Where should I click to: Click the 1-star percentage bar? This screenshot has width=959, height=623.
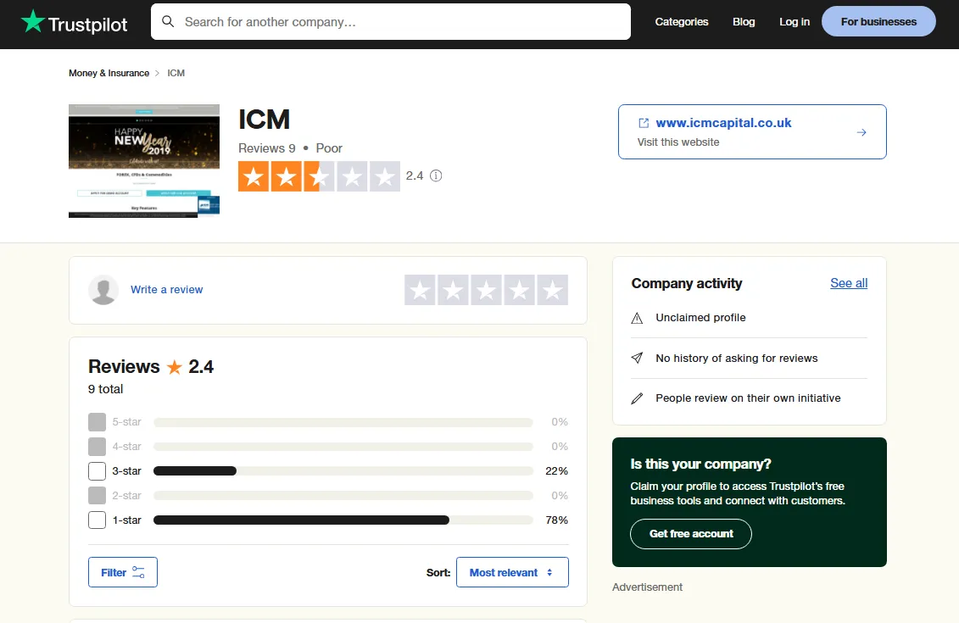coord(343,520)
